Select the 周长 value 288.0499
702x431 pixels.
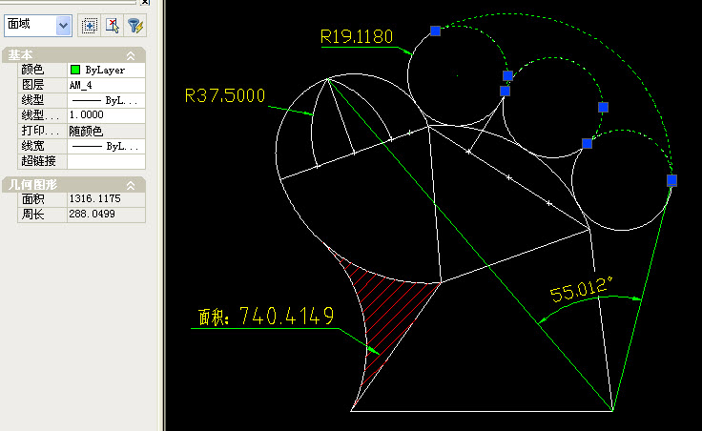pos(106,214)
